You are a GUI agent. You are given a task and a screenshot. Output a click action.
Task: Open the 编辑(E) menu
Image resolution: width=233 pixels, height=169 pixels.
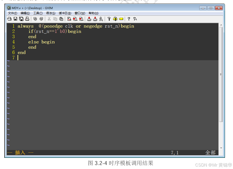tap(25, 13)
